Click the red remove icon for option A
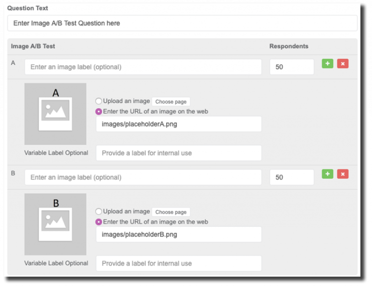The height and width of the screenshot is (286, 372). coord(342,63)
